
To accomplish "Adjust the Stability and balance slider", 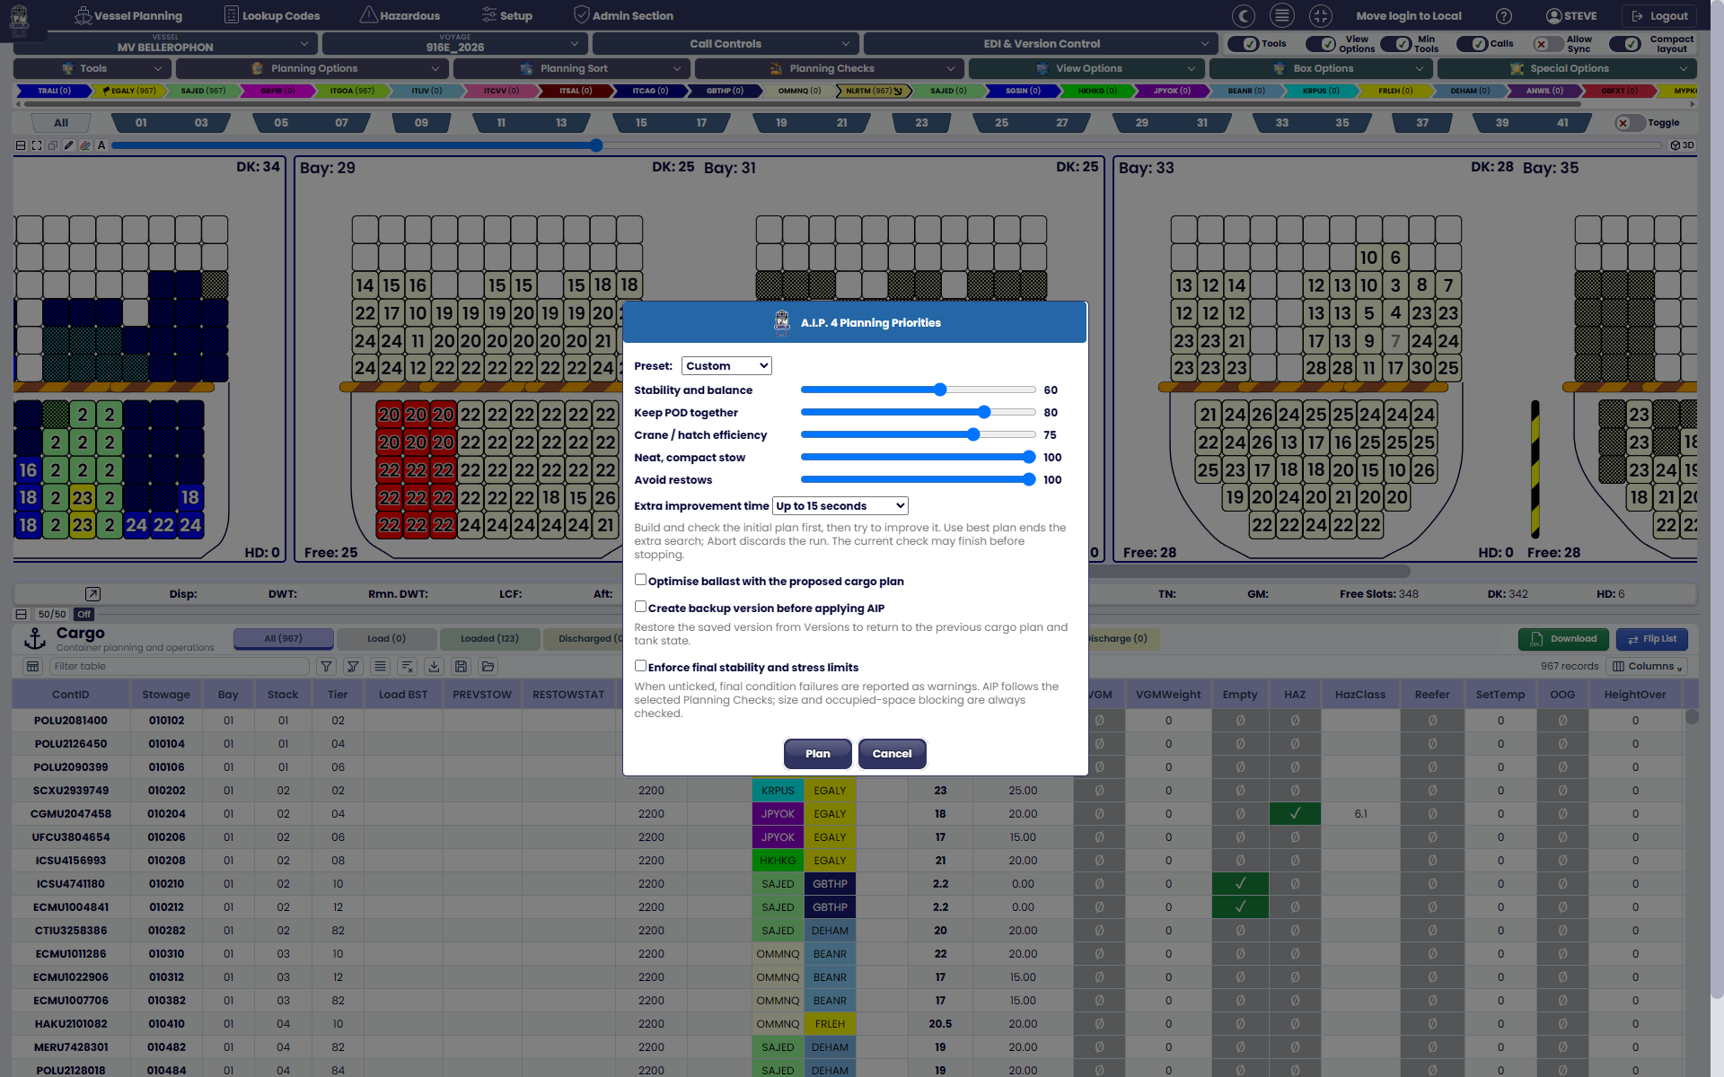I will tap(919, 390).
